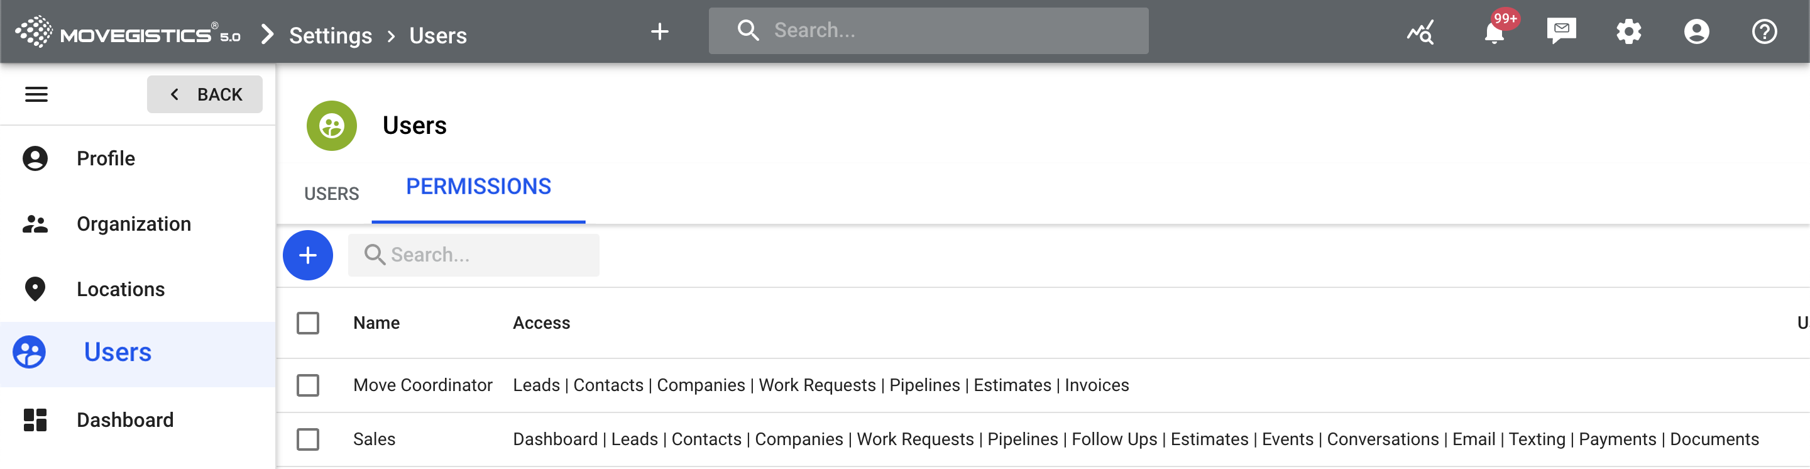
Task: Select all rows with header checkbox
Action: pyautogui.click(x=308, y=323)
